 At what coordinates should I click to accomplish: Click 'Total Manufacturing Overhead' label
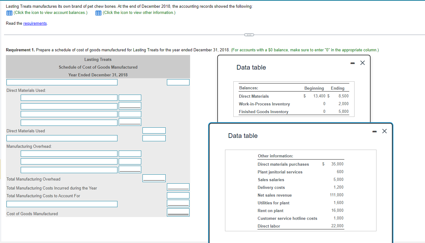tap(33, 179)
